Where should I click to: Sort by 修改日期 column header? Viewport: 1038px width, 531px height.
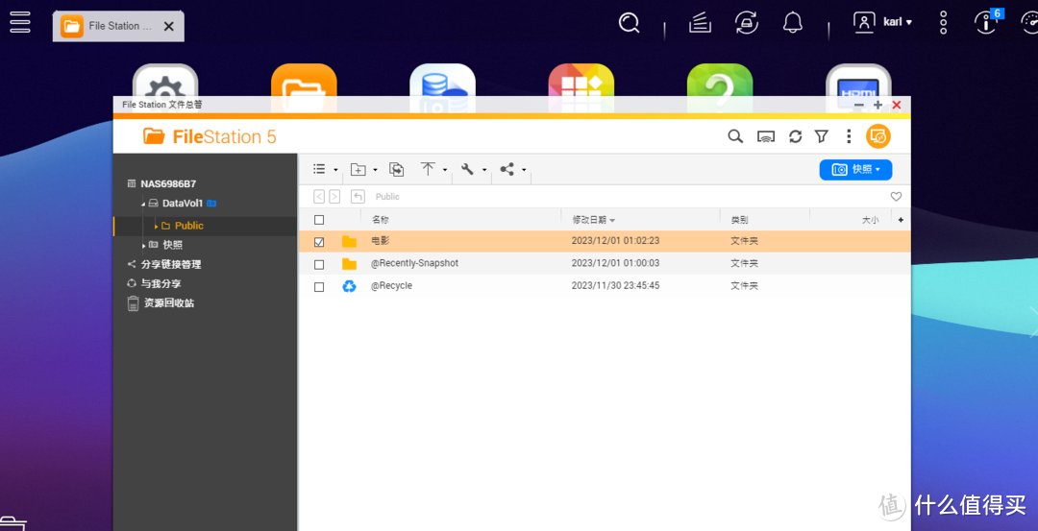click(x=593, y=220)
